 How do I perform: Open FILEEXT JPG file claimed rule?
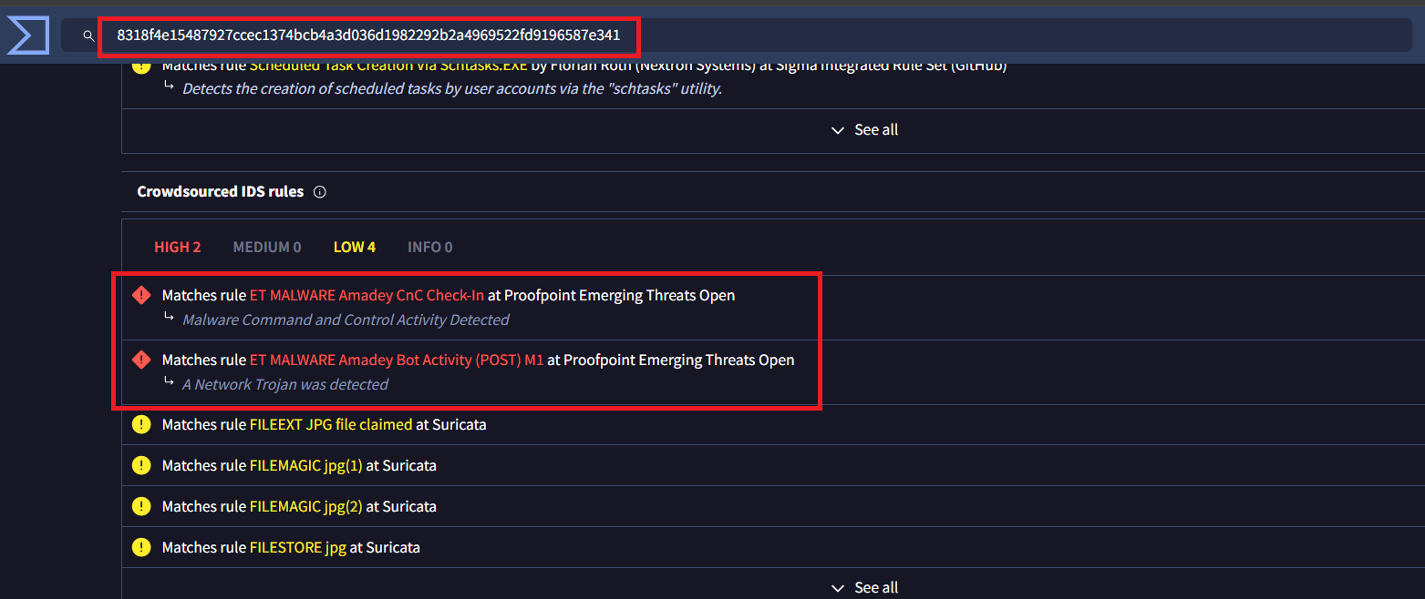click(x=330, y=424)
